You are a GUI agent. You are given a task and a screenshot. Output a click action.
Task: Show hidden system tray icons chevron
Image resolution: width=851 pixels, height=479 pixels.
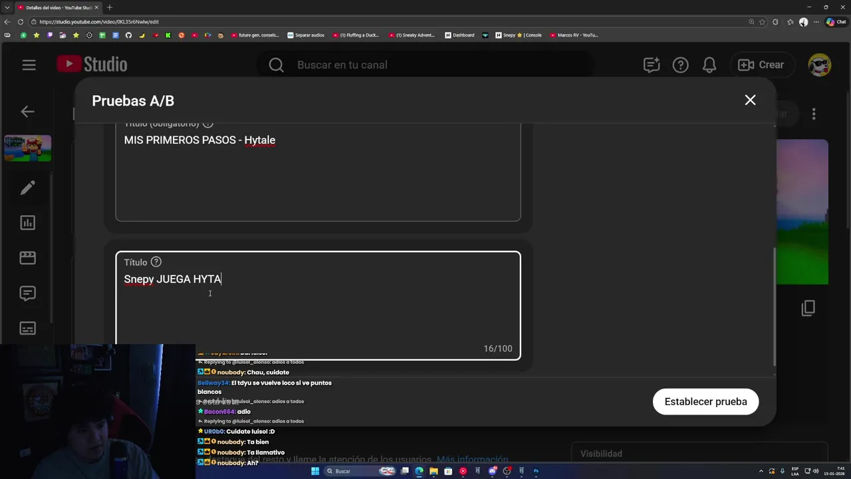point(761,471)
